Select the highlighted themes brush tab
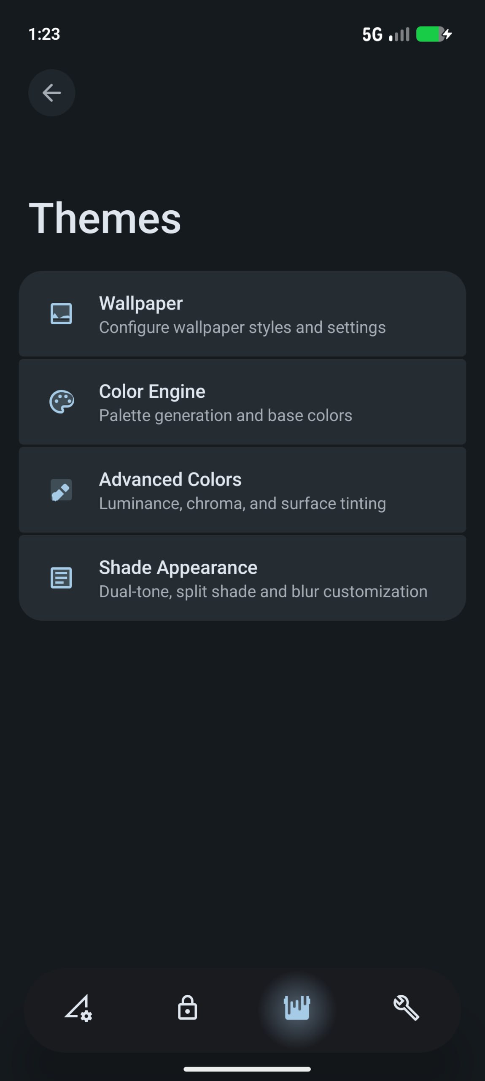Screen dimensions: 485x1081 tap(297, 1008)
